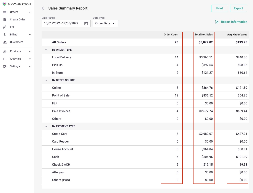The height and width of the screenshot is (193, 253).
Task: Click the Print button
Action: tap(219, 8)
